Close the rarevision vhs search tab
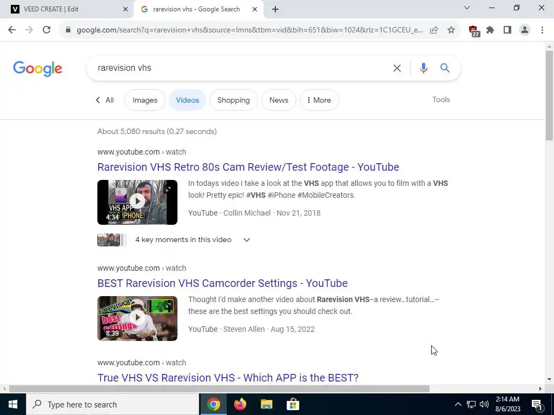This screenshot has height=415, width=554. coord(255,9)
